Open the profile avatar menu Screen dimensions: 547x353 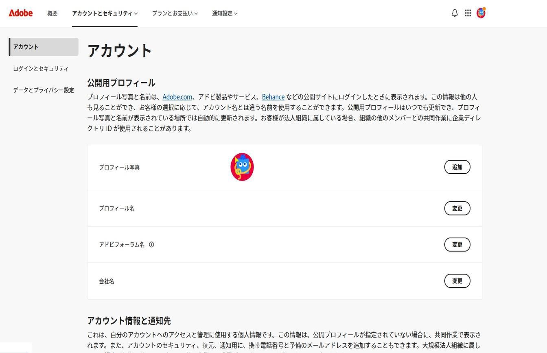(481, 13)
